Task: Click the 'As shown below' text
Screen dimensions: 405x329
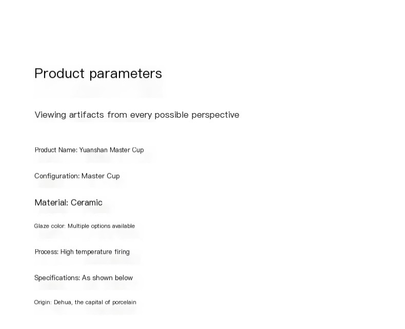Action: pyautogui.click(x=107, y=278)
